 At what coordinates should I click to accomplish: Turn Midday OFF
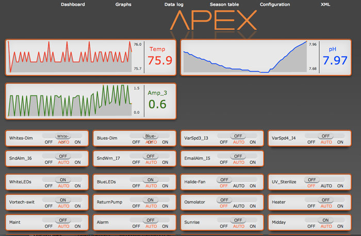[311, 226]
